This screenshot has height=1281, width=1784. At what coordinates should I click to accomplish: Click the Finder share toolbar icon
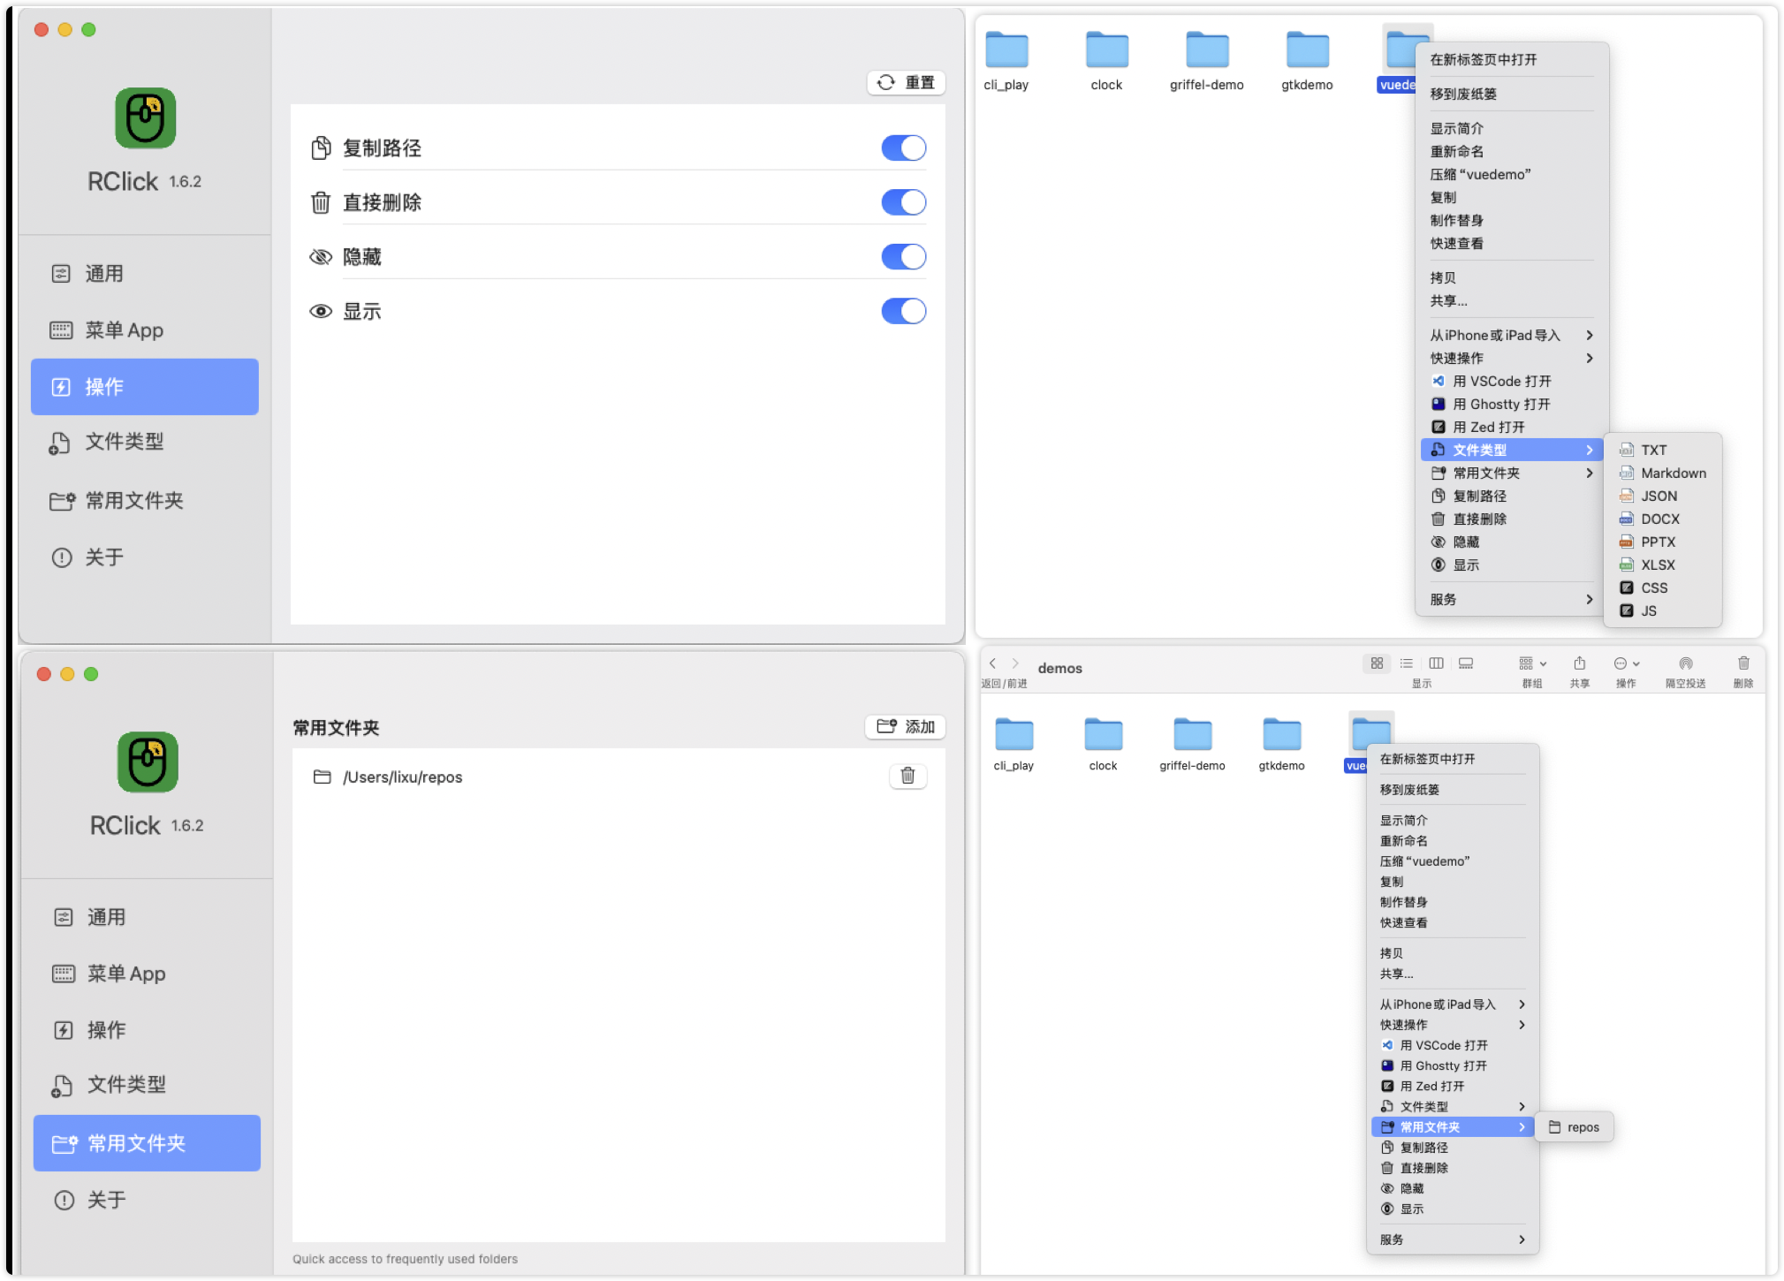pos(1579,663)
